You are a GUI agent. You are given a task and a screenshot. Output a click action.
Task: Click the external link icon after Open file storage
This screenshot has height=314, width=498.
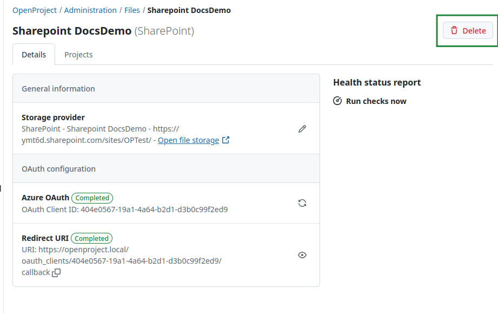(225, 140)
